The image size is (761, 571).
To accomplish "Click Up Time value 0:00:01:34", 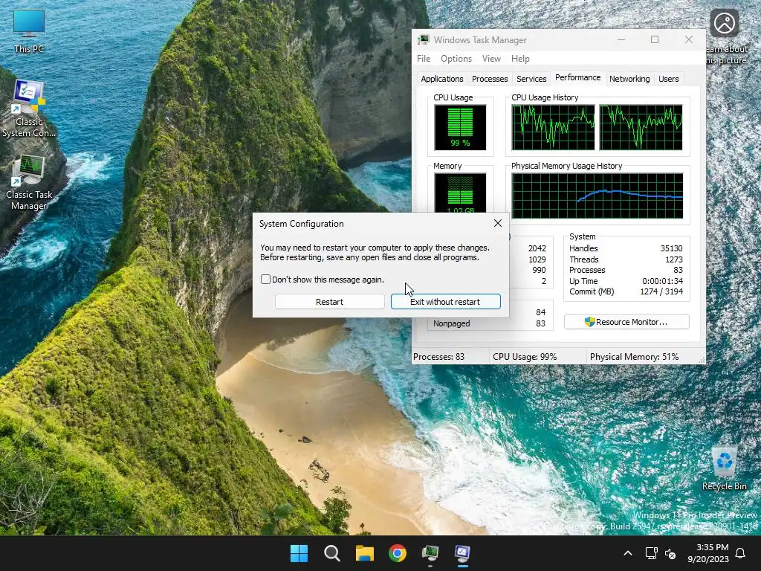I will (662, 280).
